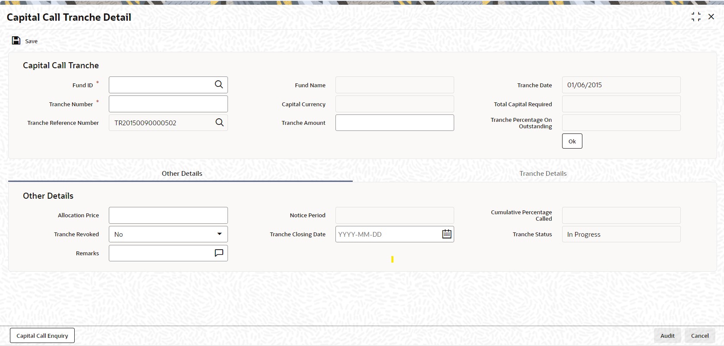Screen dimensions: 724x346
Task: Click the Capital Call Tranche Detail title
Action: [69, 17]
